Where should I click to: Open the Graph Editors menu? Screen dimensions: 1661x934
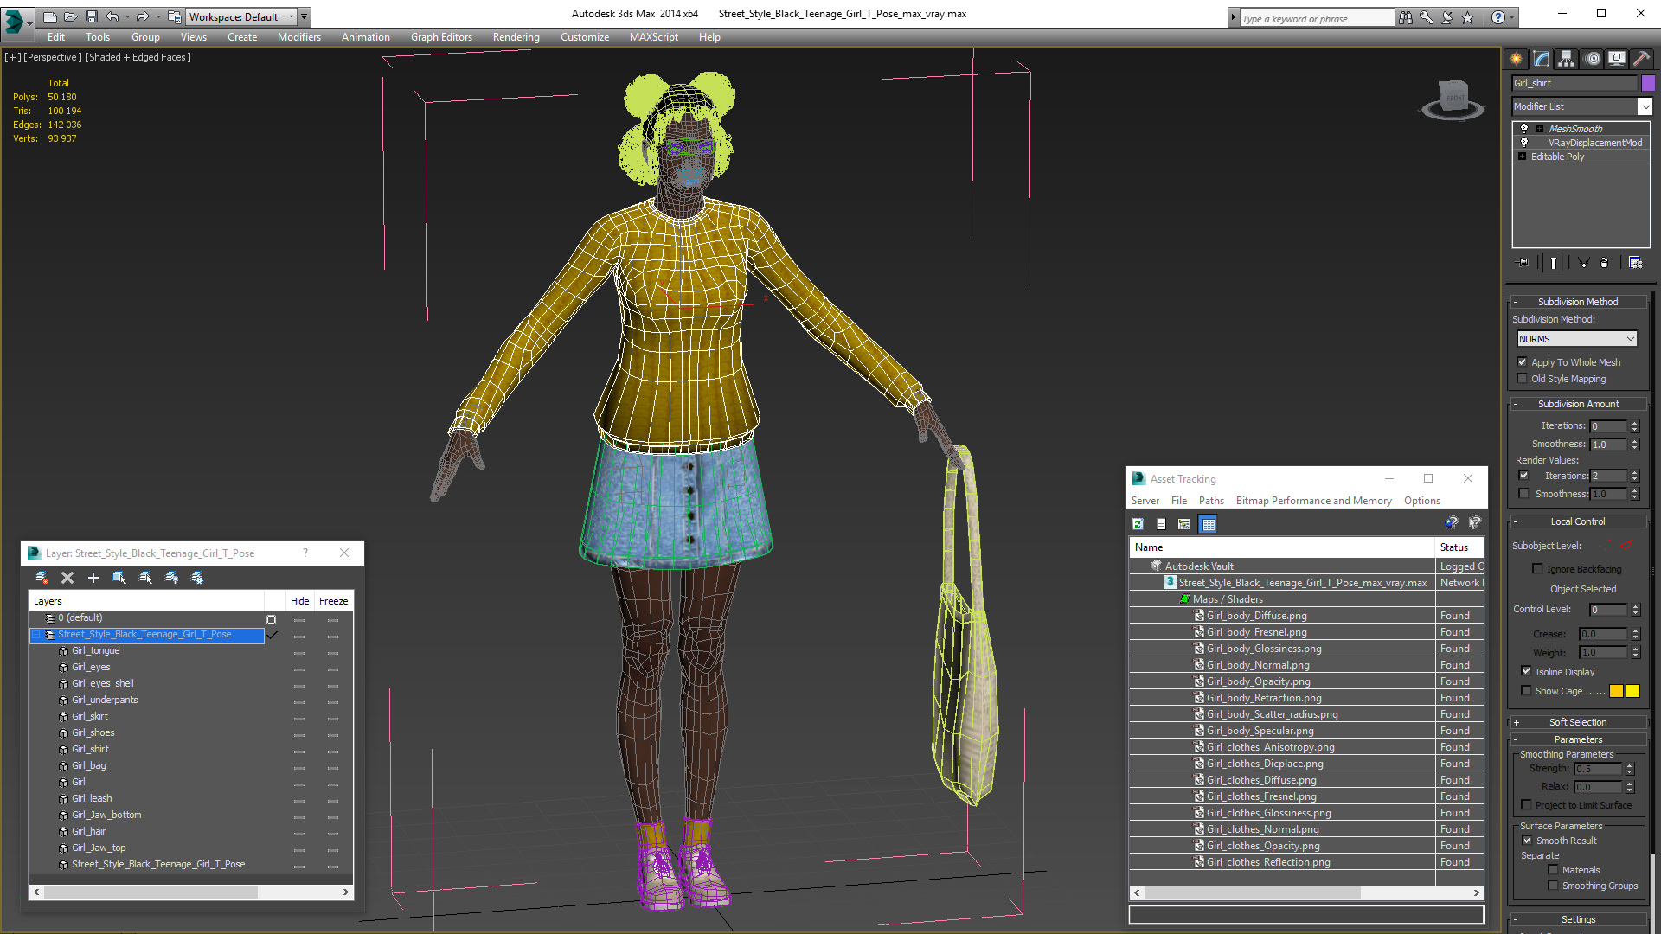pos(441,37)
